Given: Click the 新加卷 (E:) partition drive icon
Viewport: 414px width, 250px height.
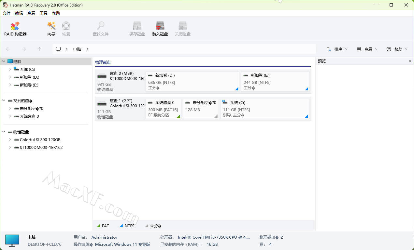Looking at the screenshot, I should (x=246, y=75).
